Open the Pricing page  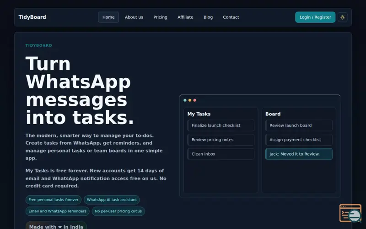pos(160,17)
